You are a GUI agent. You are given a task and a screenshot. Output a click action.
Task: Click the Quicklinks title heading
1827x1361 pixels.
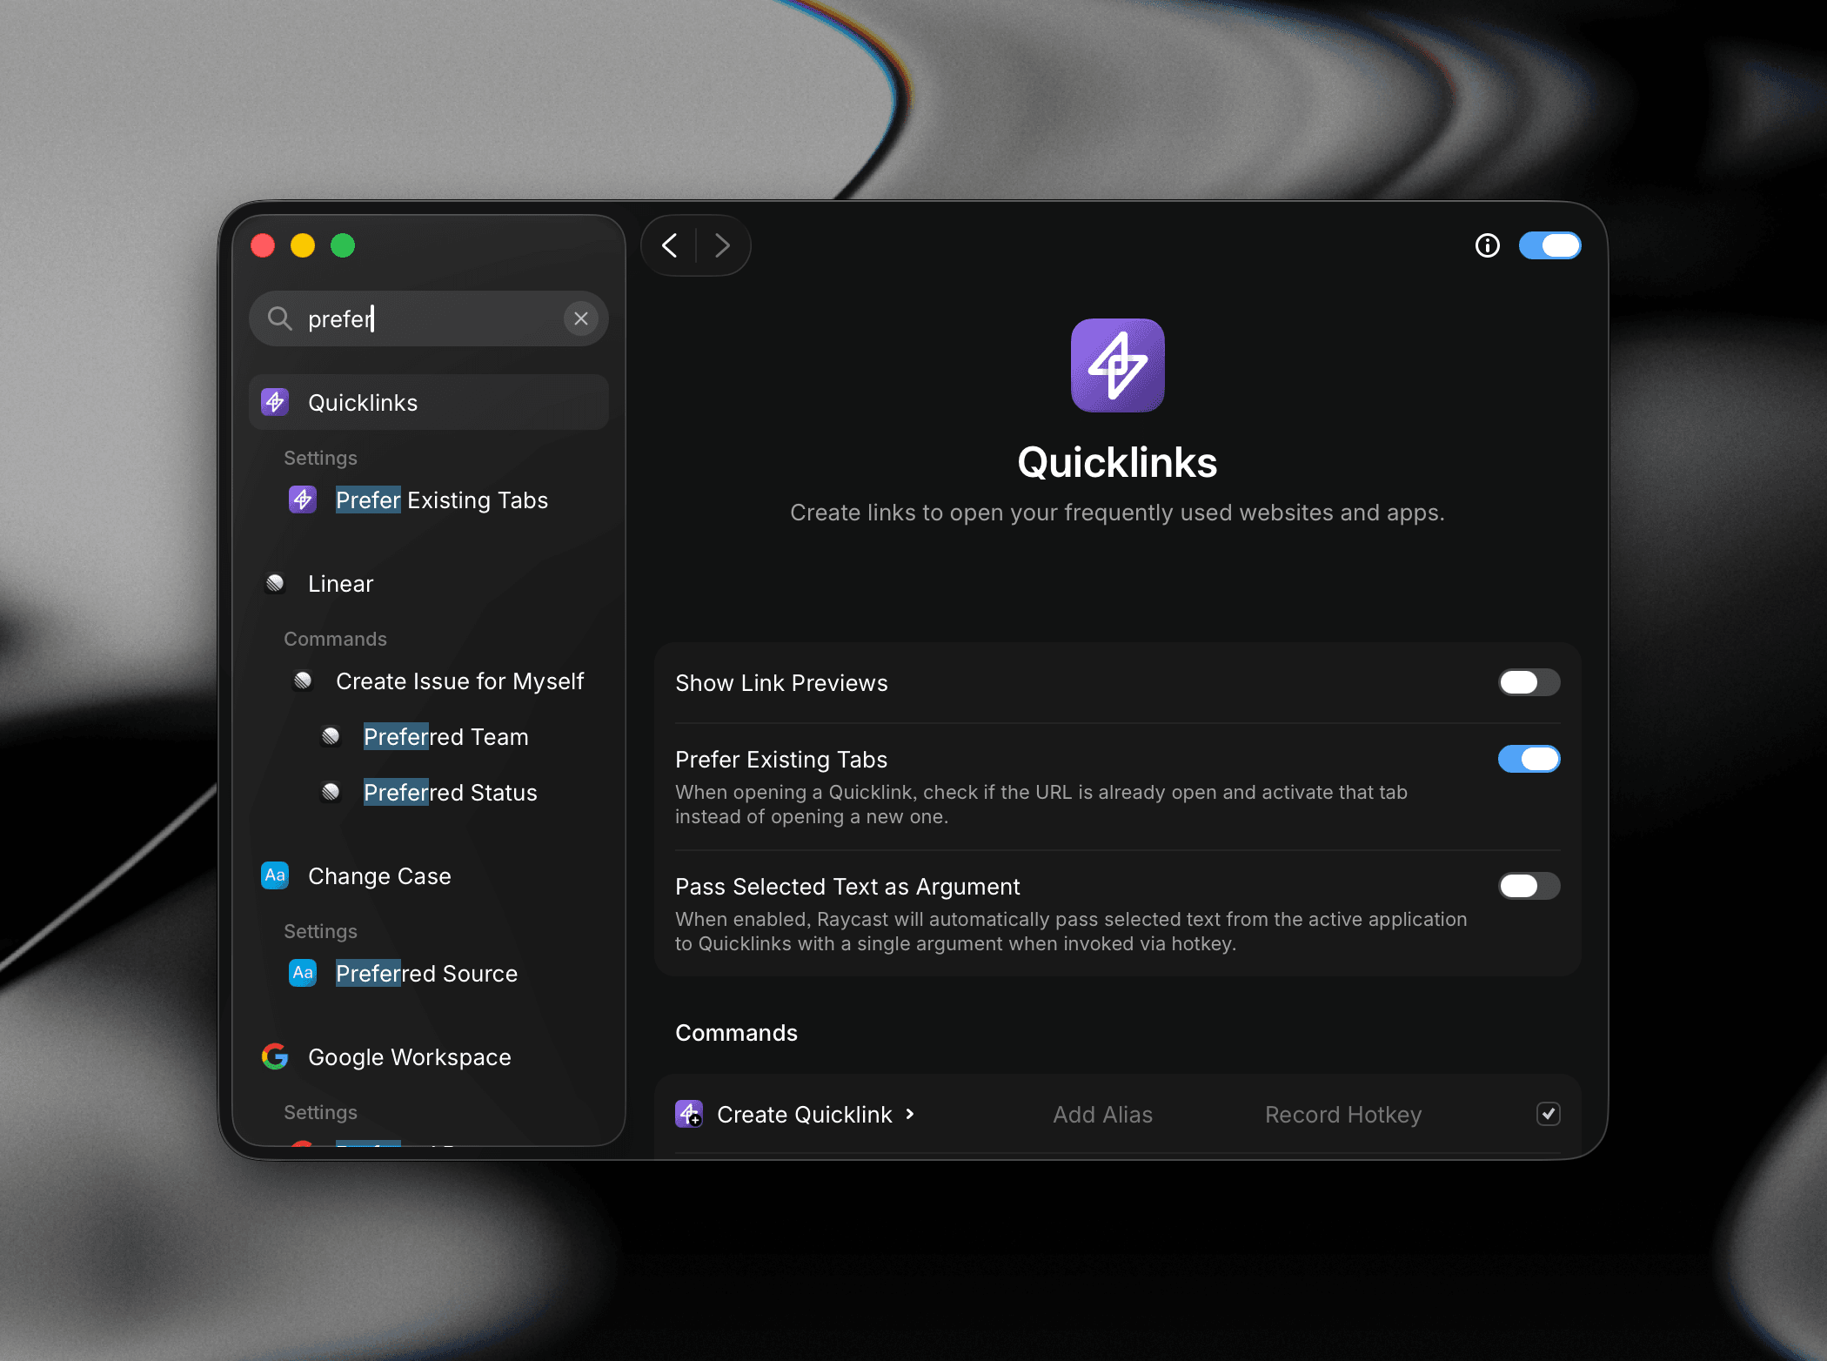(x=1117, y=462)
